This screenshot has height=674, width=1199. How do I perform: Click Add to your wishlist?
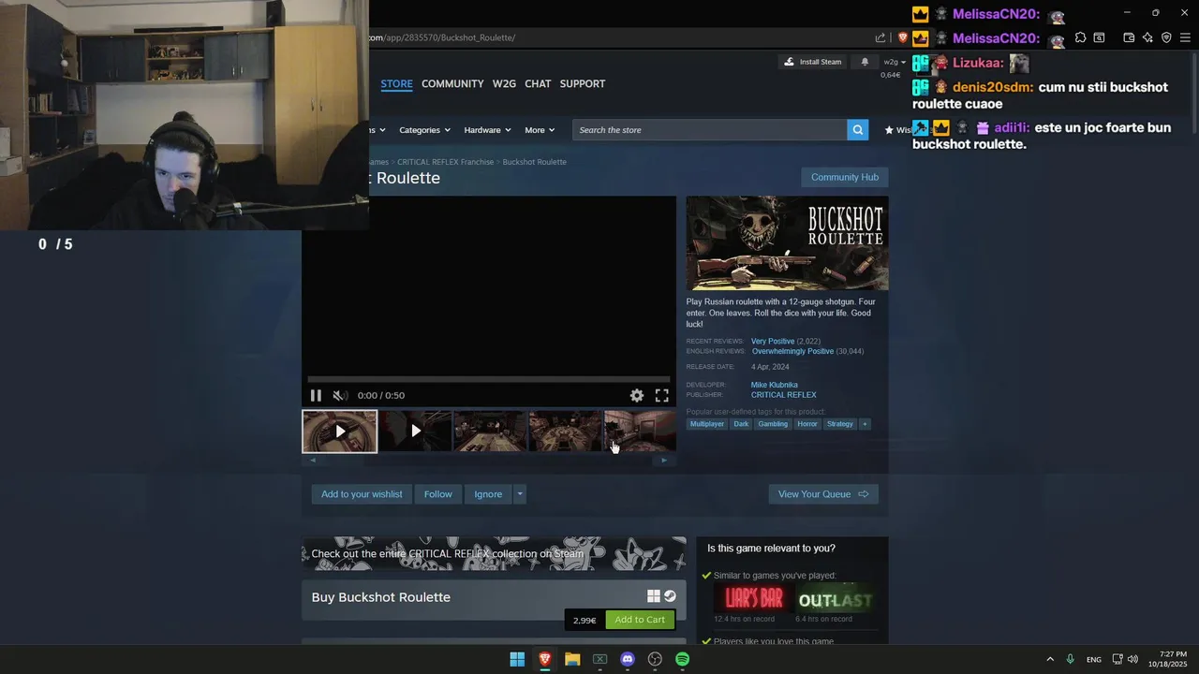pos(362,494)
